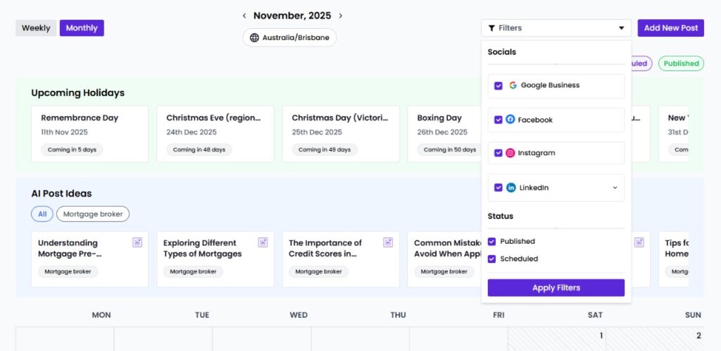Uncheck the Google Business checkbox
721x351 pixels.
499,85
